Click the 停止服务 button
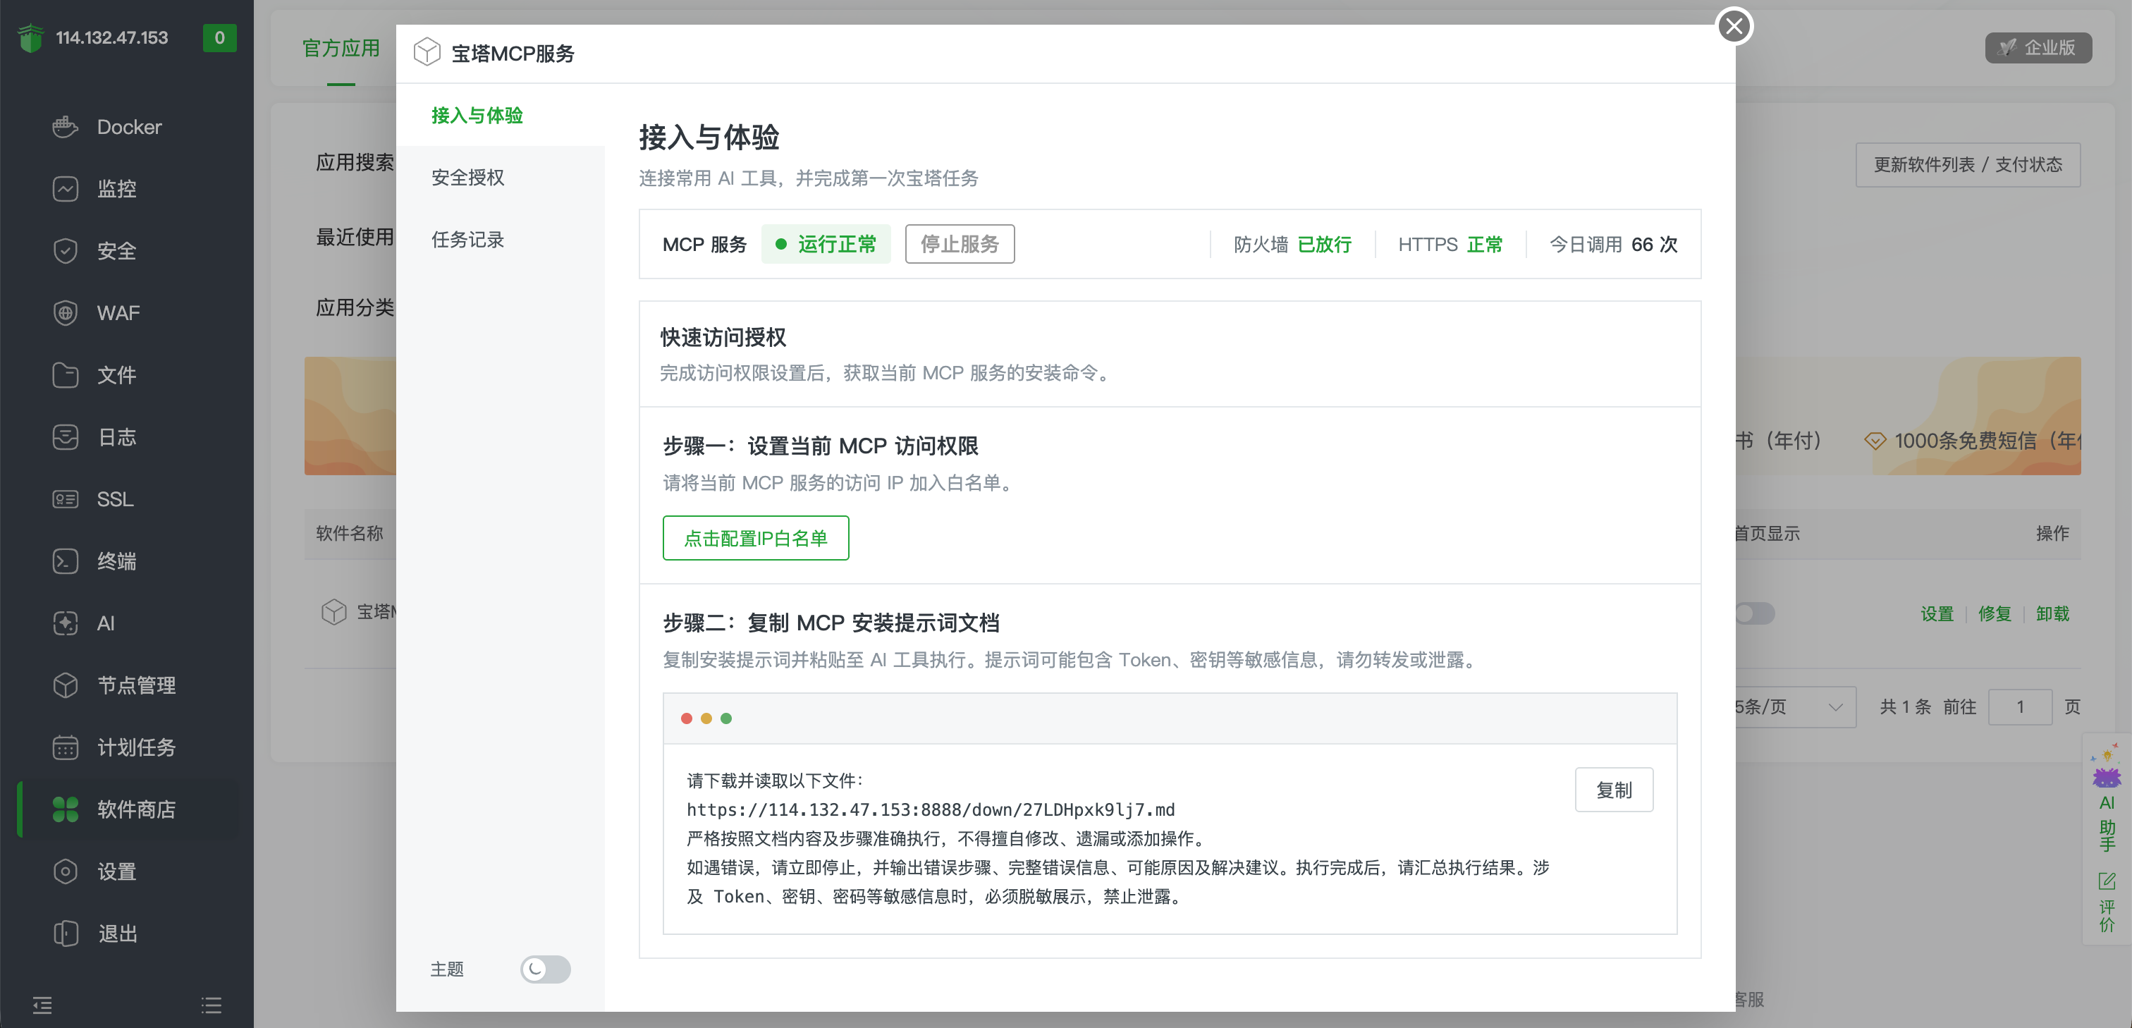The height and width of the screenshot is (1028, 2132). (x=960, y=244)
